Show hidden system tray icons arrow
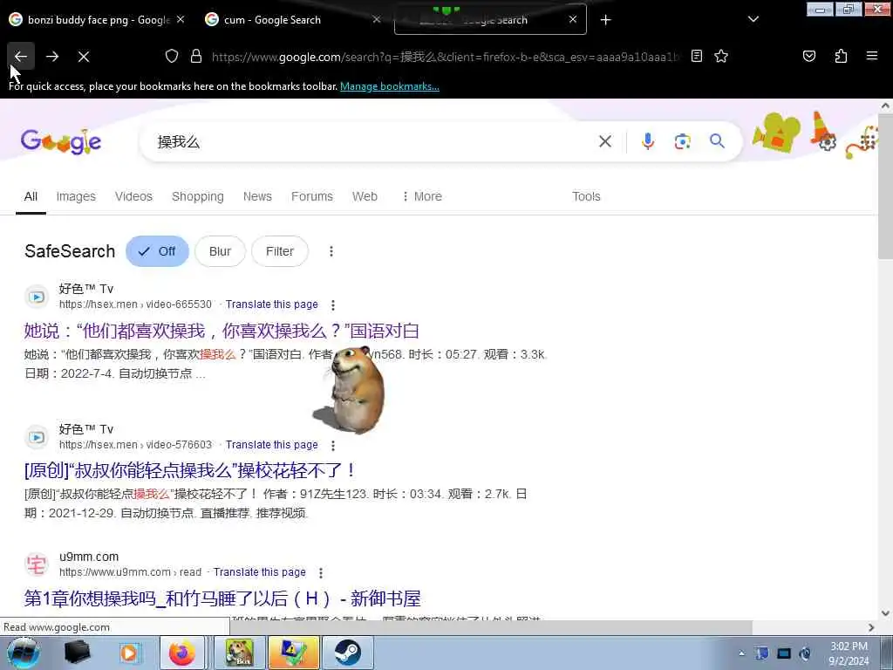The height and width of the screenshot is (670, 893). click(x=741, y=653)
